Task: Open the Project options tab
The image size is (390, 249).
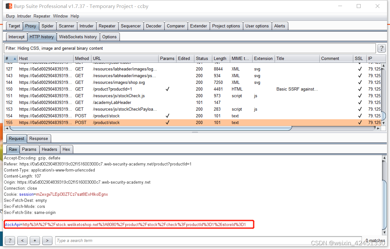Action: (x=226, y=26)
